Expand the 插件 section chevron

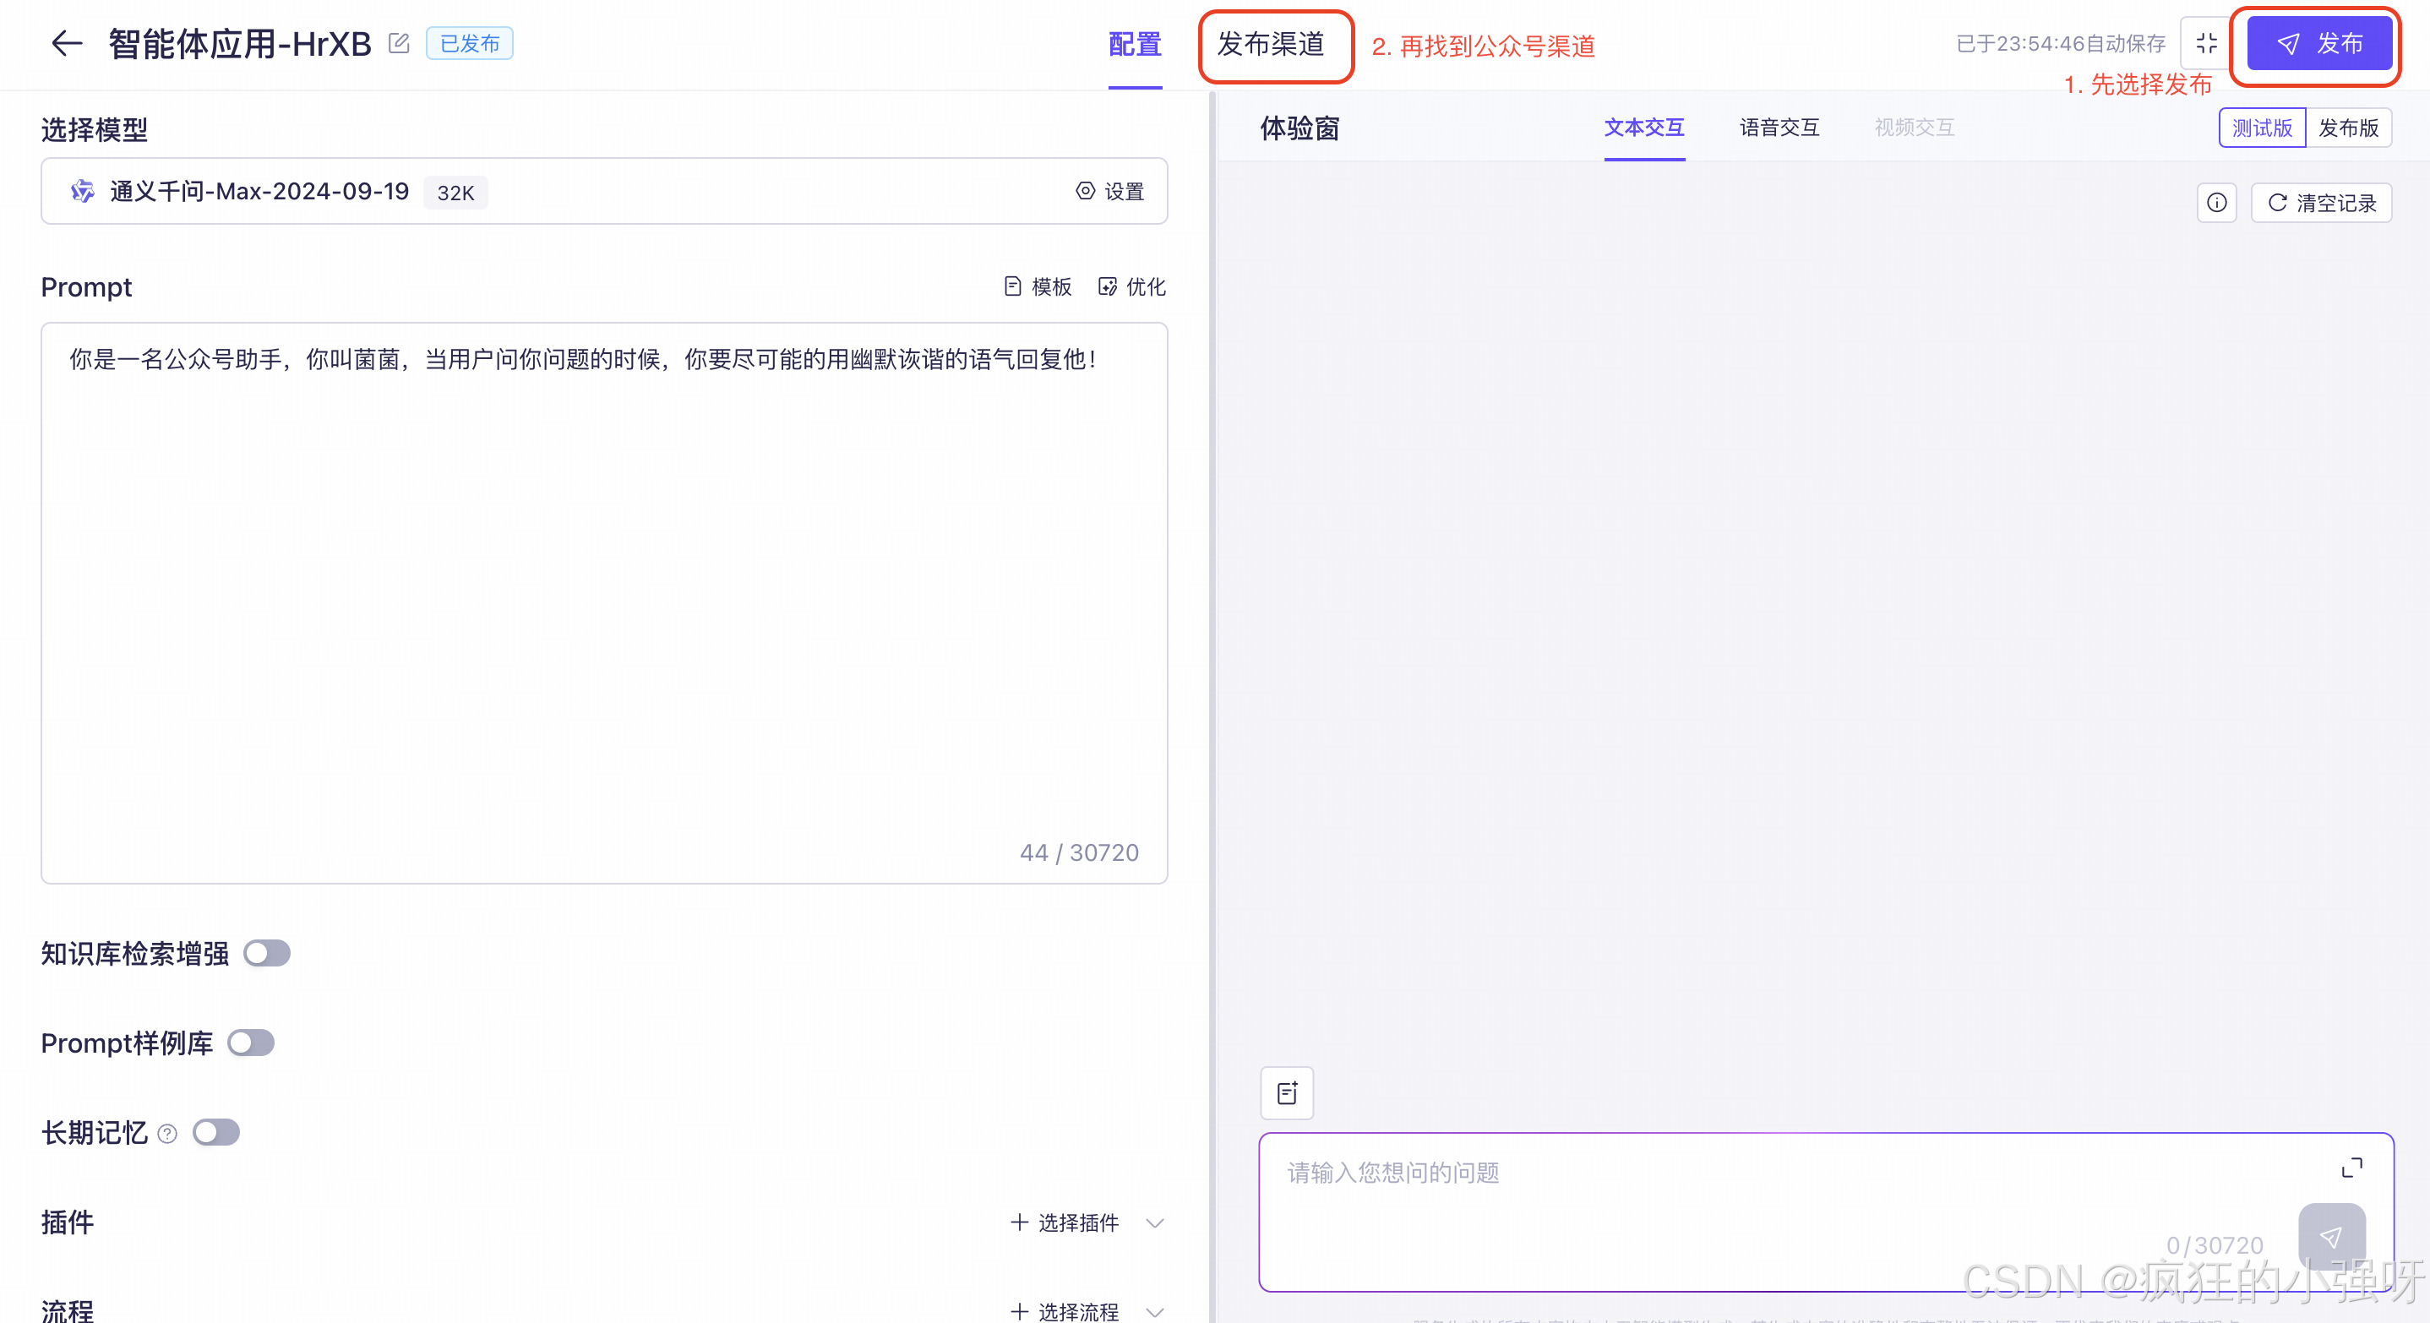[1155, 1223]
